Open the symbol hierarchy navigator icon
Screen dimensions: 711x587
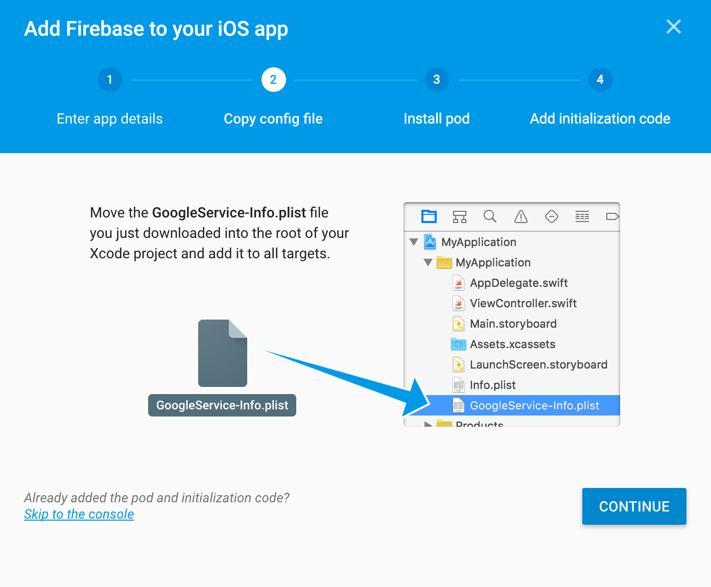tap(460, 217)
